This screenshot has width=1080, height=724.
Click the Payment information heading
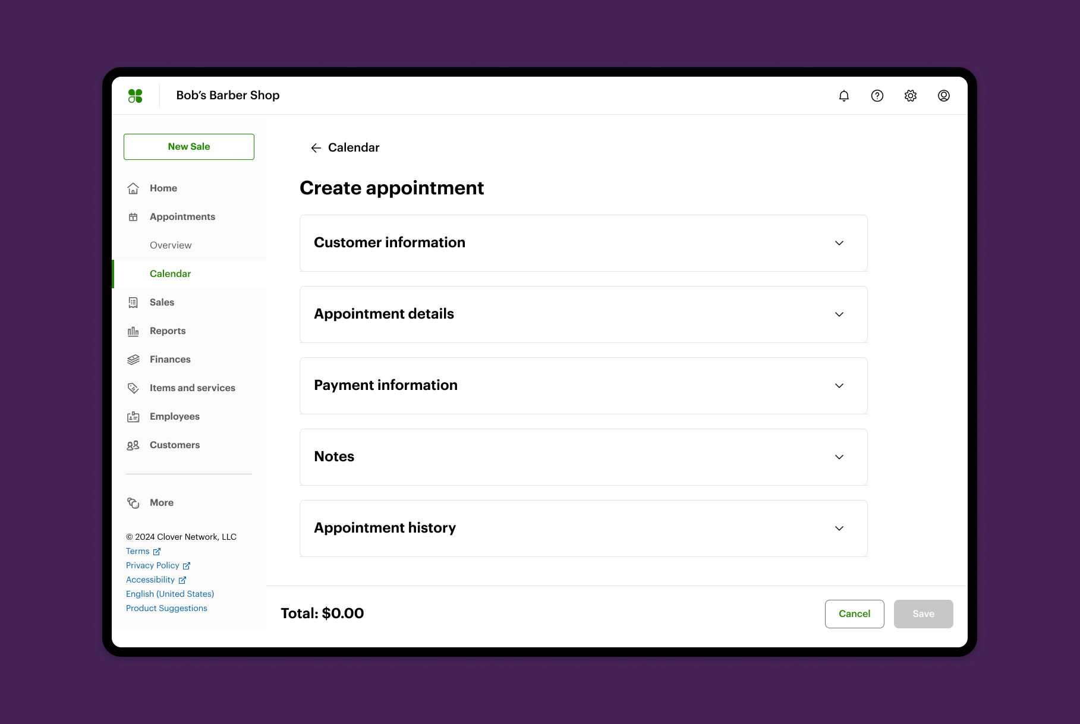386,385
